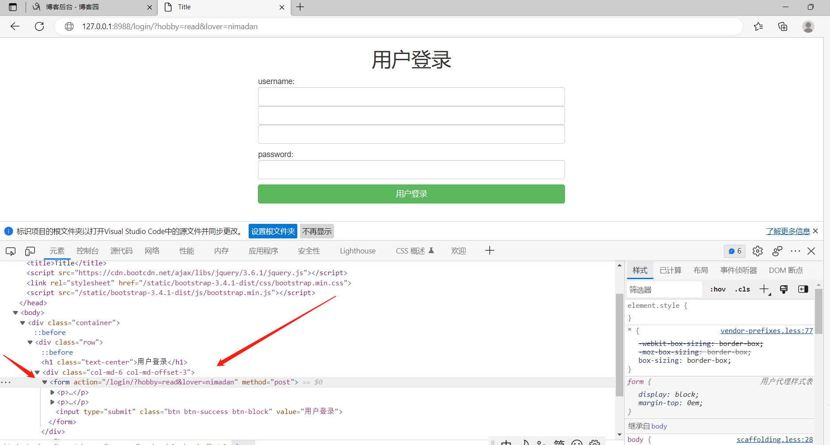Close the Title browser tab
Viewport: 830px width, 445px height.
(282, 7)
